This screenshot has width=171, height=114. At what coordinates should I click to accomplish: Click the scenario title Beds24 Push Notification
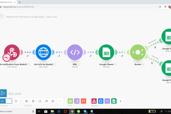coord(32,17)
